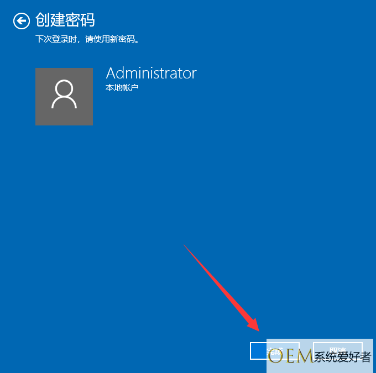376x373 pixels.
Task: Abort password creation with 取消
Action: 338,351
